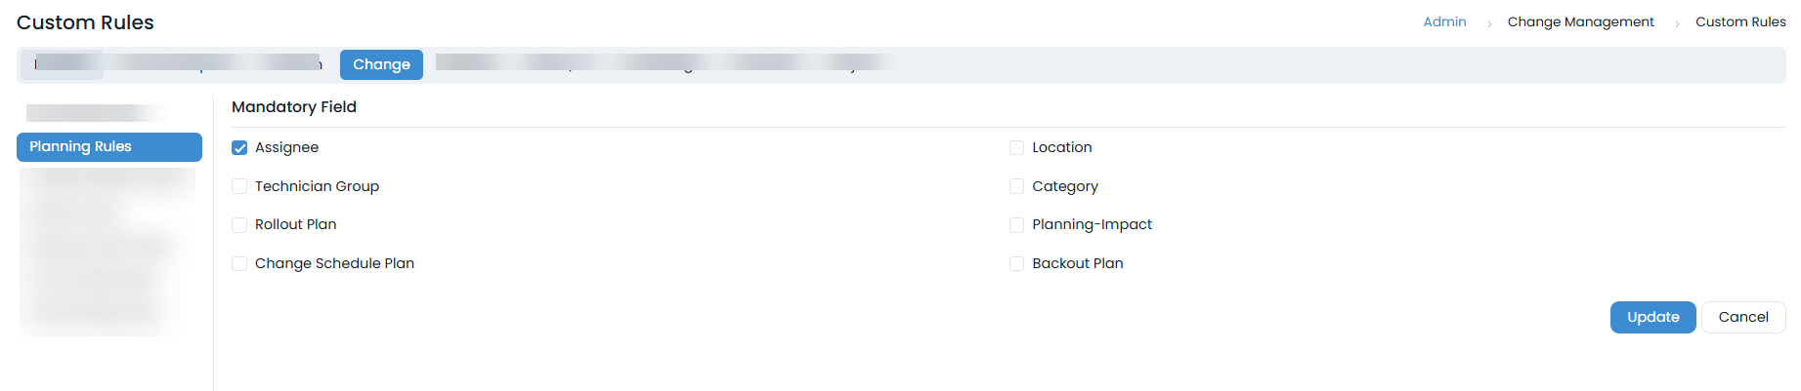Mark Location as mandatory
This screenshot has height=391, width=1801.
pos(1016,148)
